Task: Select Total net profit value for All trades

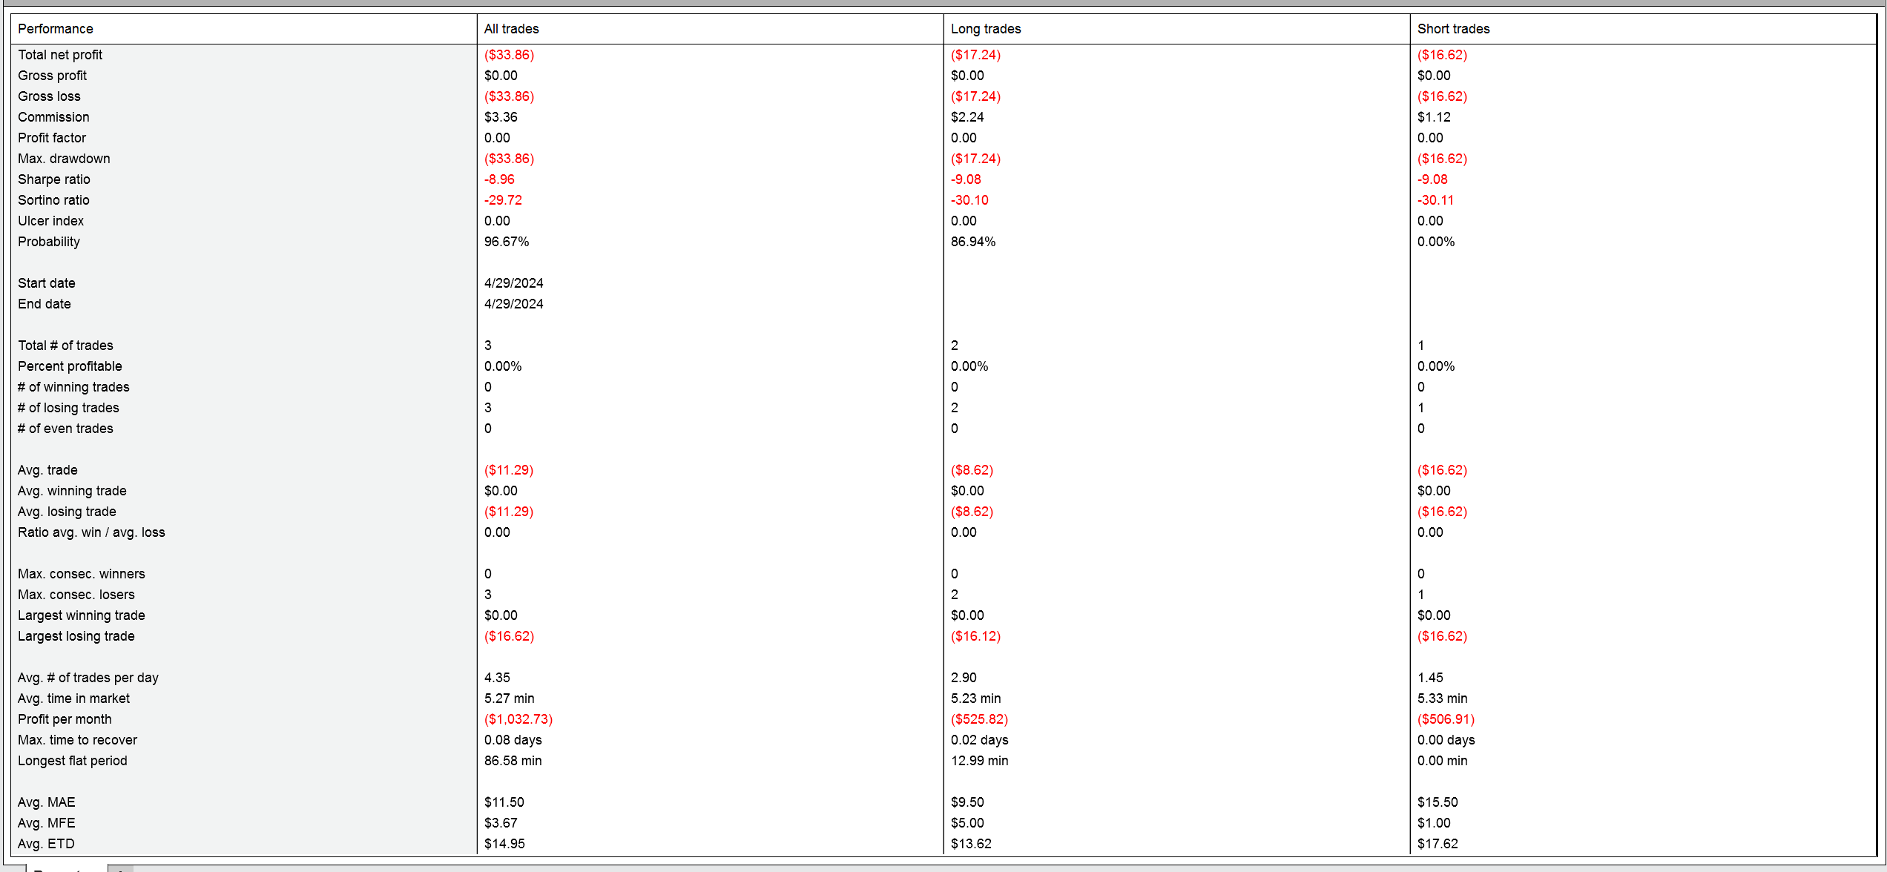Action: (509, 55)
